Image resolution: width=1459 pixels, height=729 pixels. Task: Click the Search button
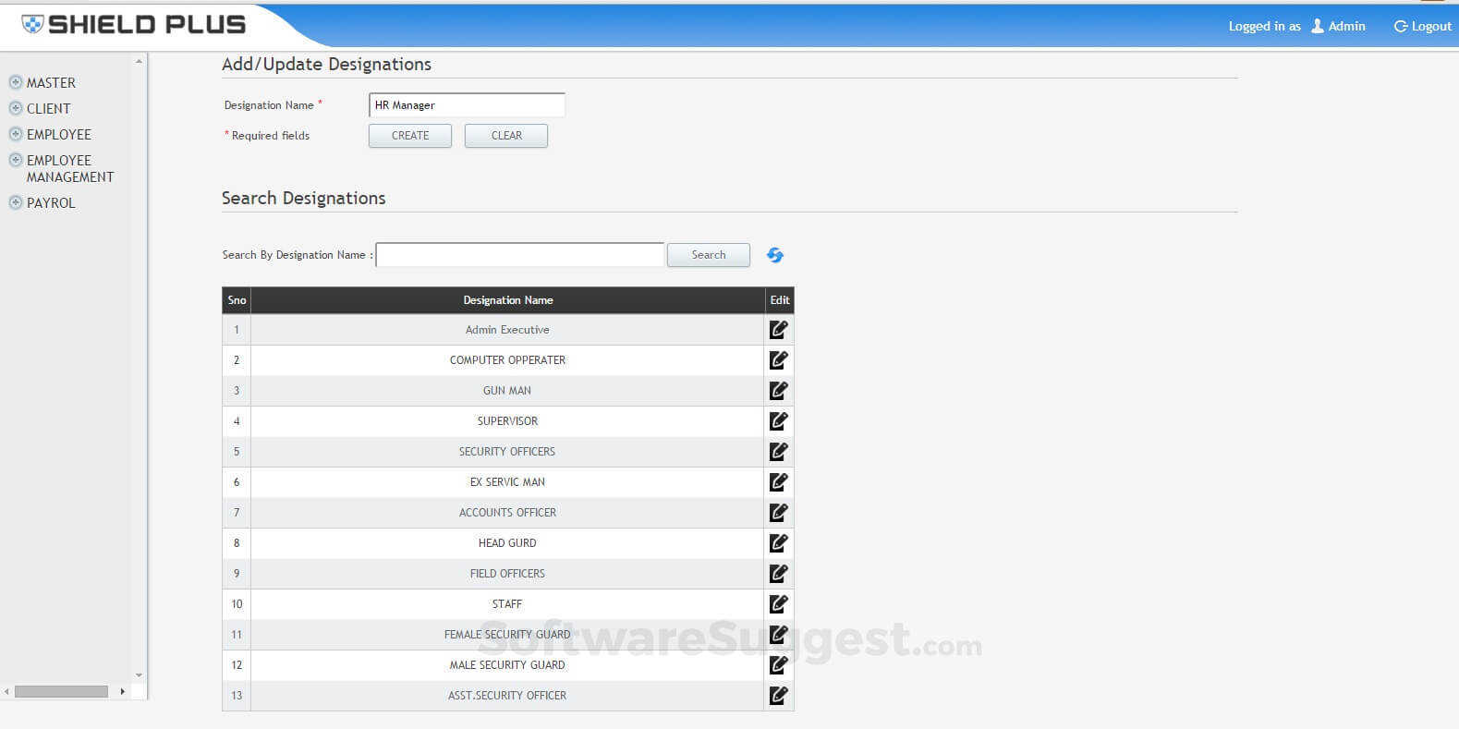(709, 255)
